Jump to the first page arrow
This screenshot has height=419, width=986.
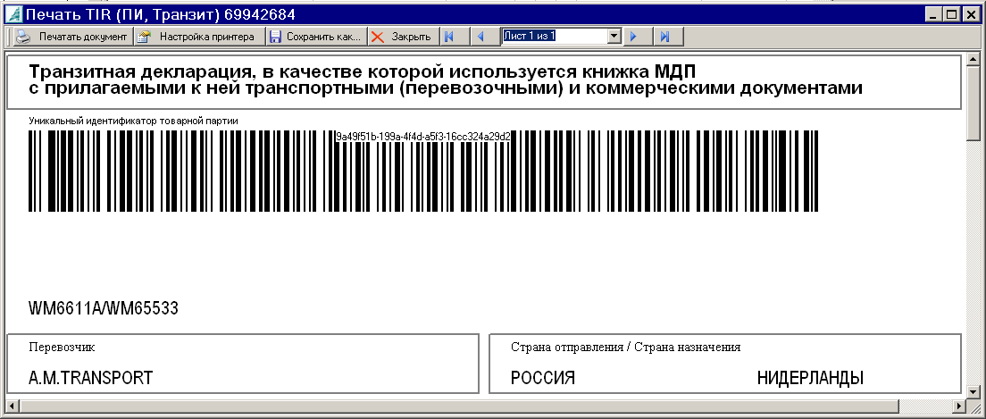point(449,37)
